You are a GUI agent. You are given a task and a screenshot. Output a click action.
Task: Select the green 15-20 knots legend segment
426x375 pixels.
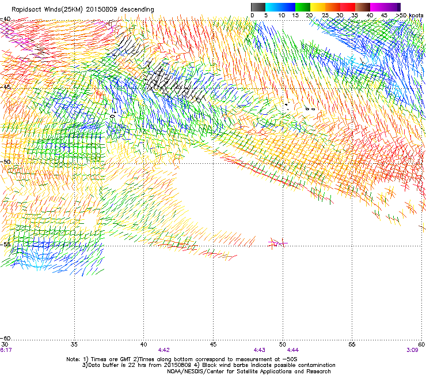point(303,7)
